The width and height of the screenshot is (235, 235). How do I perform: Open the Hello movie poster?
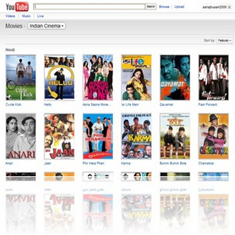coord(59,77)
